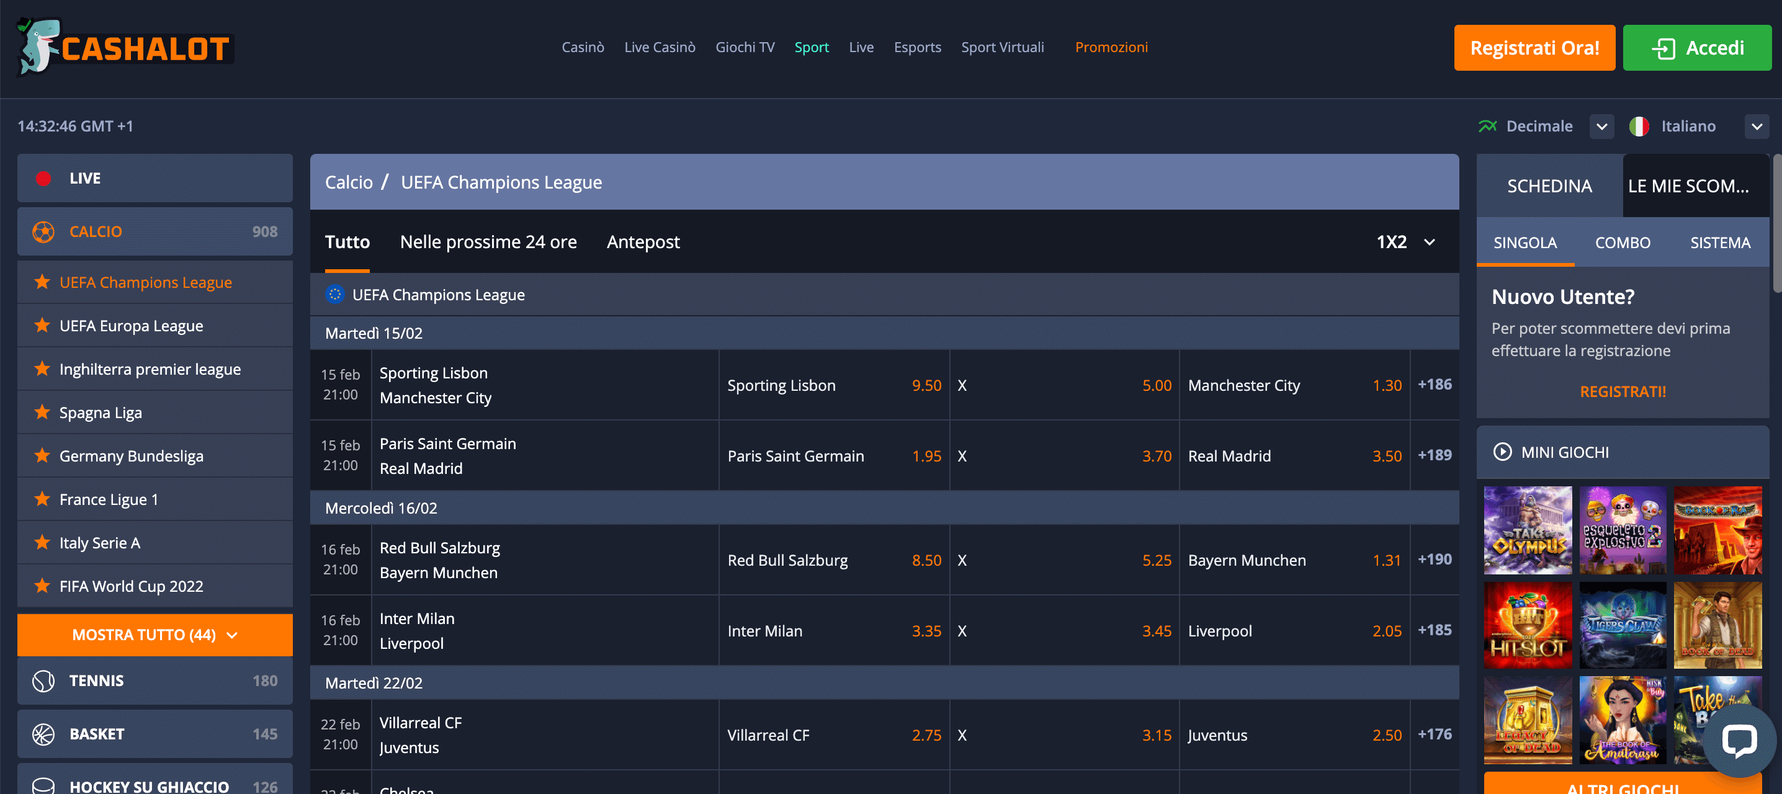Open the Hit Slot game thumbnail

[1528, 625]
